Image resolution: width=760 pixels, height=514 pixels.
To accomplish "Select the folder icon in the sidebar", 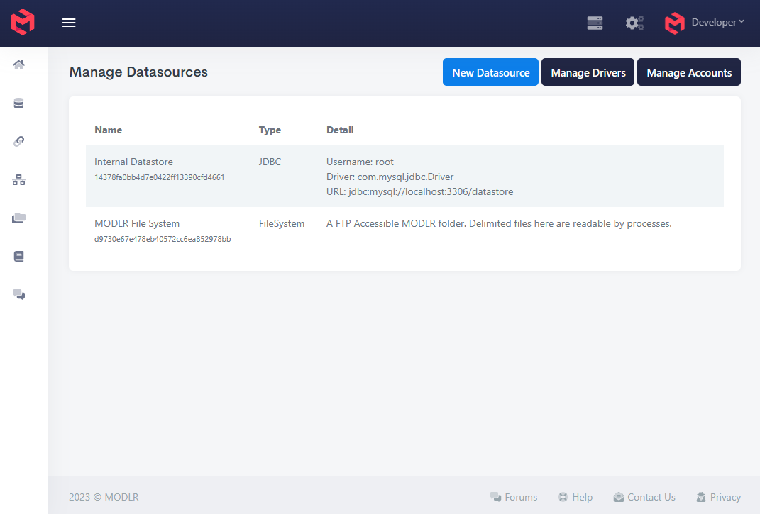I will coord(18,218).
